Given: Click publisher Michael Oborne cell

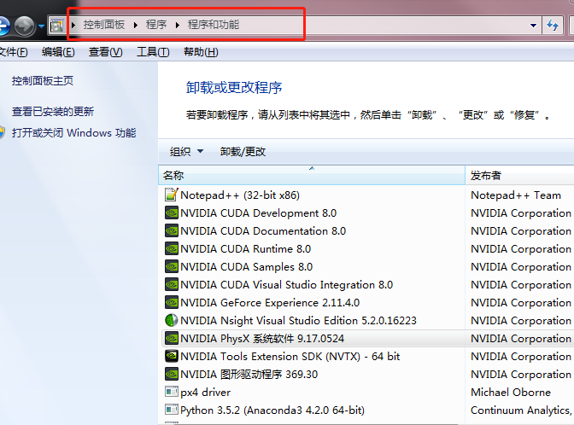Looking at the screenshot, I should pyautogui.click(x=511, y=392).
